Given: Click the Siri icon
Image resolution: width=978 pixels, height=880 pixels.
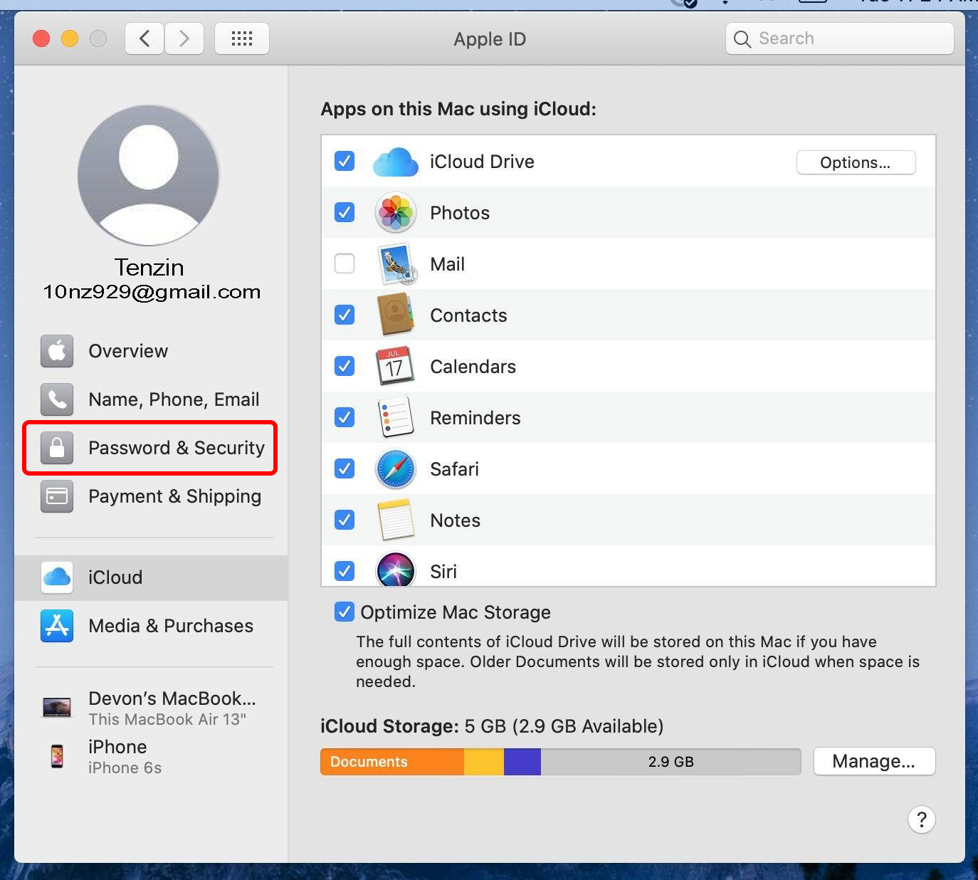Looking at the screenshot, I should pos(395,570).
